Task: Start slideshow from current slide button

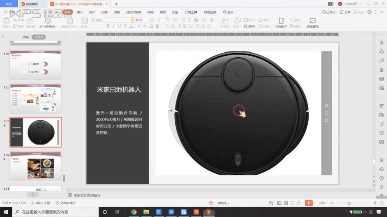Action: (x=48, y=23)
